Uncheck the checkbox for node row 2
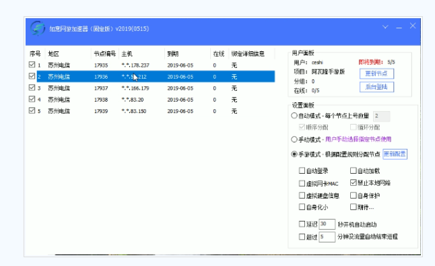This screenshot has height=266, width=435. (x=32, y=76)
